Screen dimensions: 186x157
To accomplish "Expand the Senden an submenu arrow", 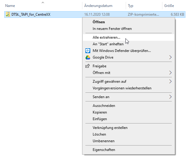I will [170, 97].
